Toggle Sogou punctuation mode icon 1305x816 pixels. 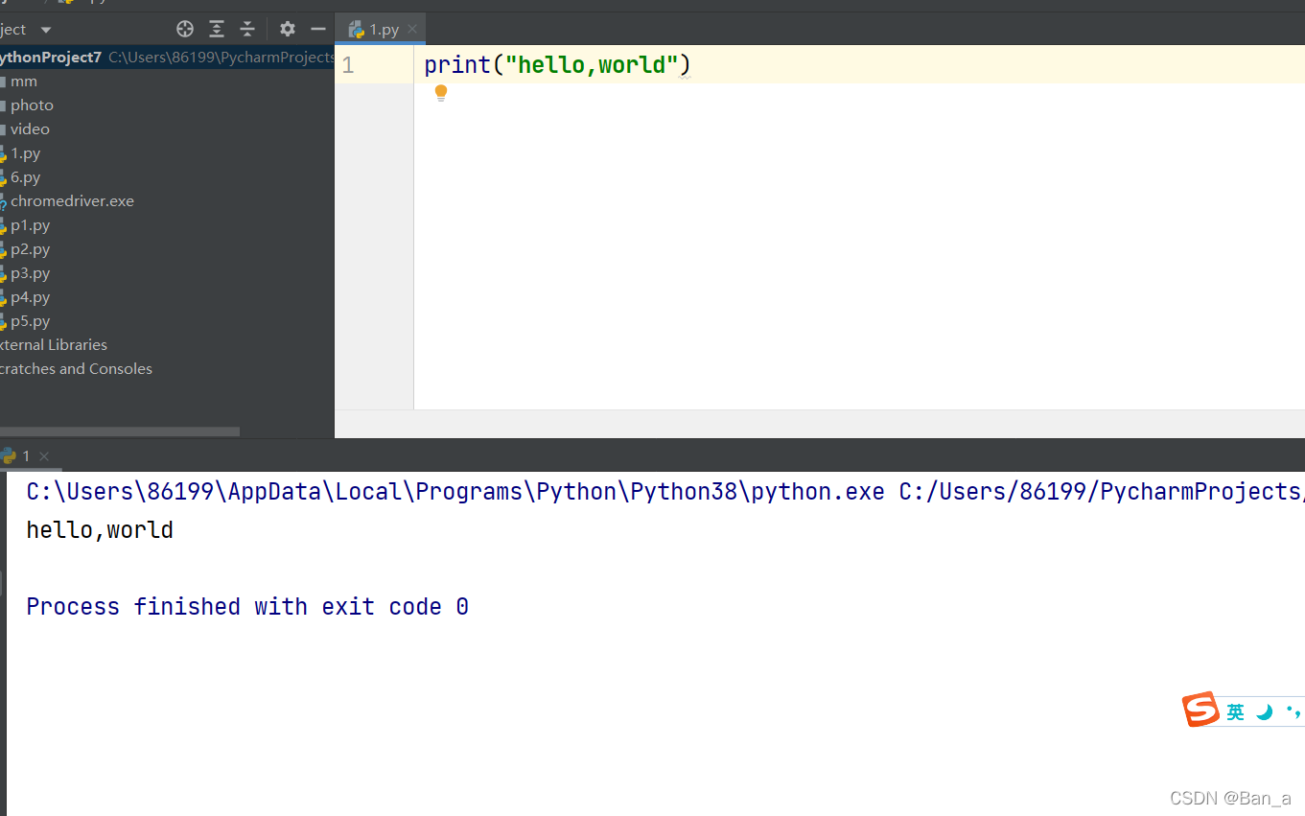coord(1293,711)
